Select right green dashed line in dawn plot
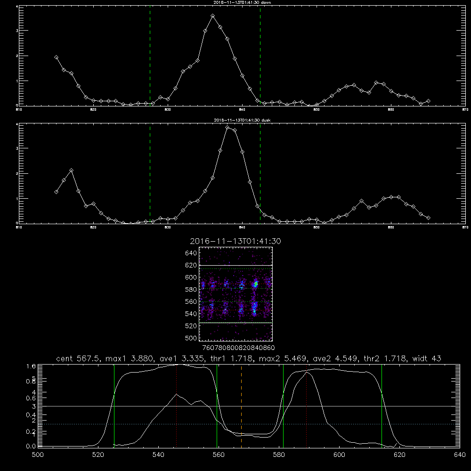 tap(260, 56)
